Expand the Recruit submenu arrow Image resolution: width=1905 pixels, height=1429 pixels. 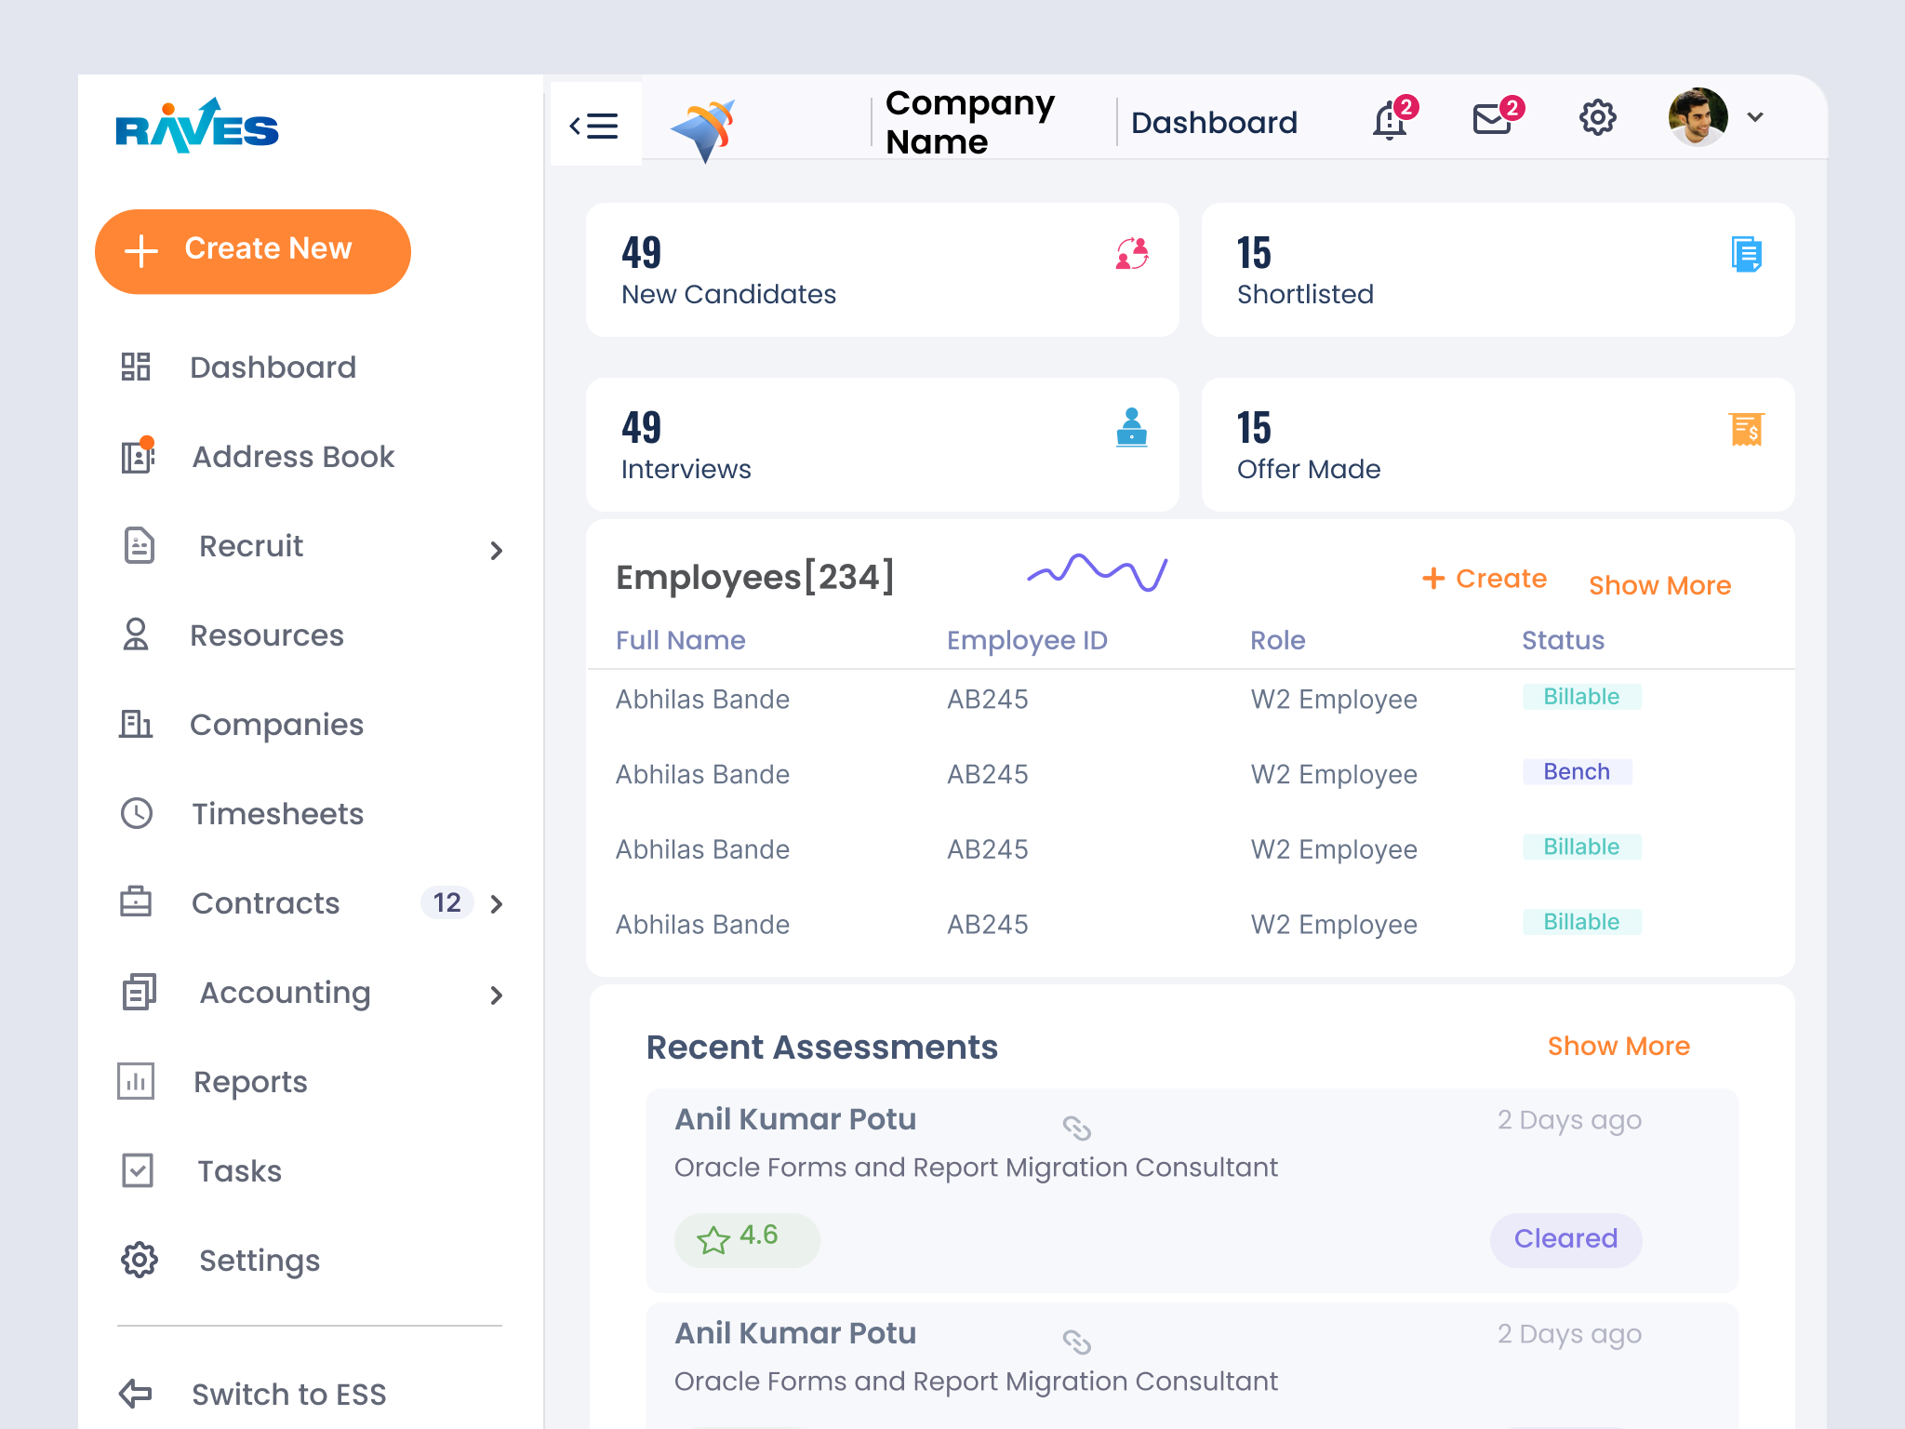tap(497, 550)
